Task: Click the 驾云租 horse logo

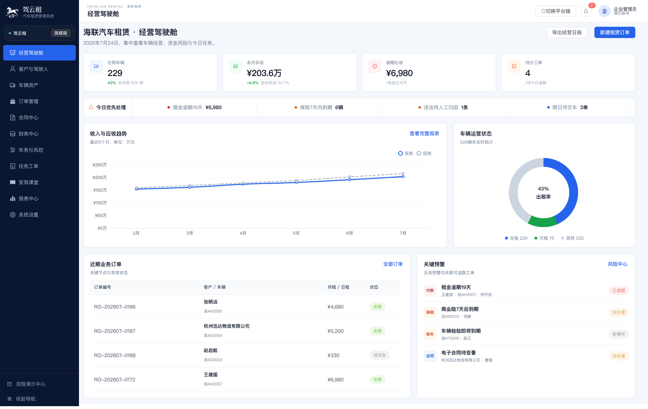Action: pyautogui.click(x=13, y=12)
